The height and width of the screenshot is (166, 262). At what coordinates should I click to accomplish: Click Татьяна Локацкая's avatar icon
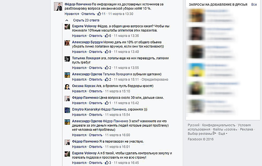tap(67, 59)
